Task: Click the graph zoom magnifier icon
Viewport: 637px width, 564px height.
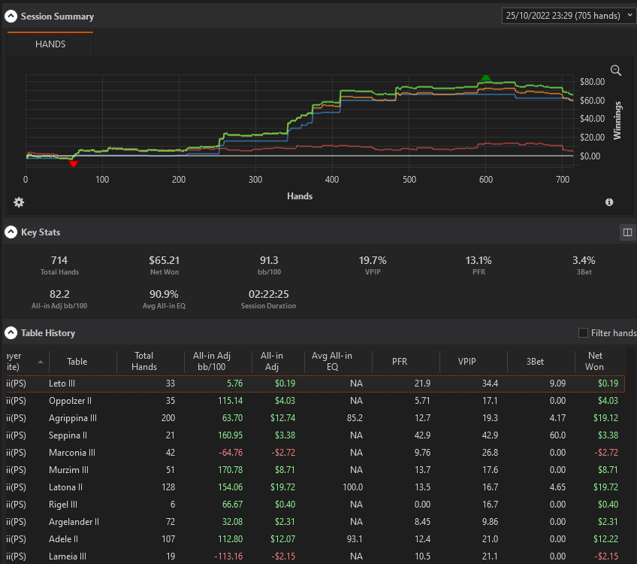Action: [616, 71]
